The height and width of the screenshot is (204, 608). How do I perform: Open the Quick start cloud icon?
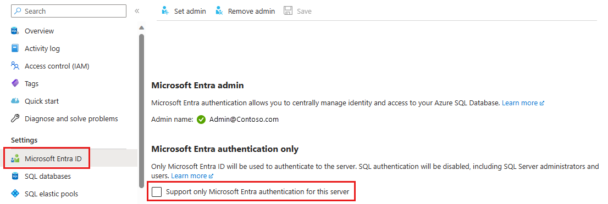tap(15, 101)
